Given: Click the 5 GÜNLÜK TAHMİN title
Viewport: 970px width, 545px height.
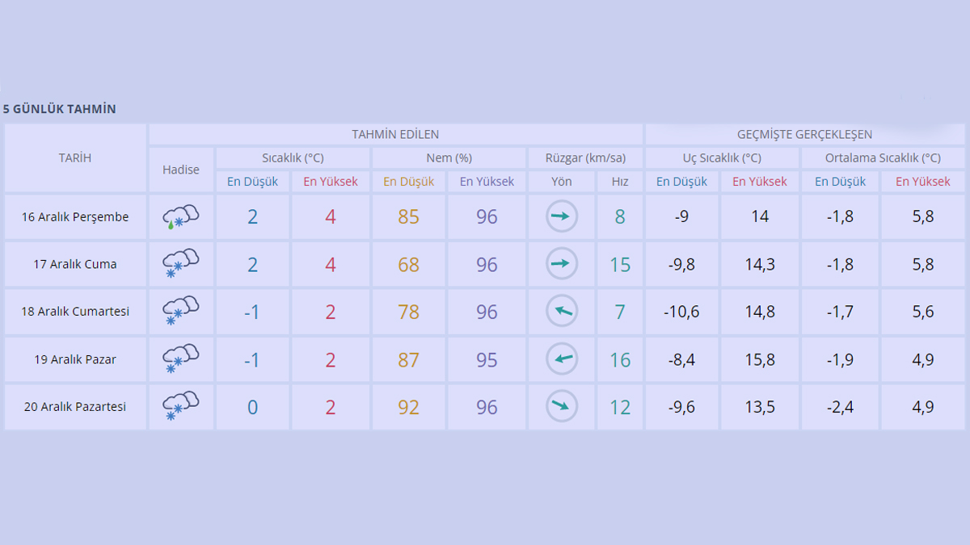Looking at the screenshot, I should pyautogui.click(x=60, y=109).
